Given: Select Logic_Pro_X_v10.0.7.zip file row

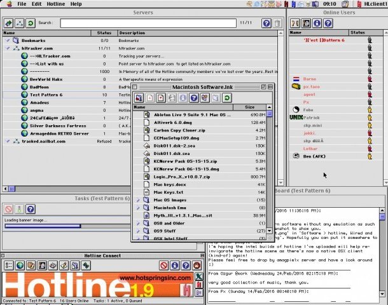Looking at the screenshot, I should pos(200,177).
